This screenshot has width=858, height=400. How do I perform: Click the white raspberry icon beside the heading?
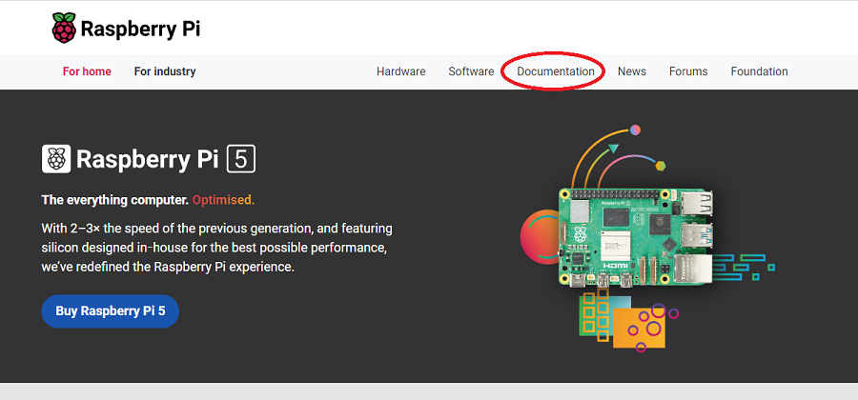click(56, 158)
